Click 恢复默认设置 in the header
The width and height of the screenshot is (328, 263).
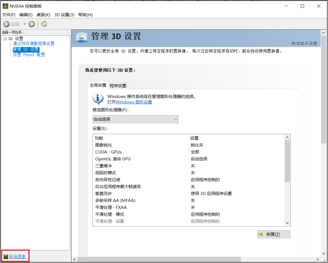304,43
